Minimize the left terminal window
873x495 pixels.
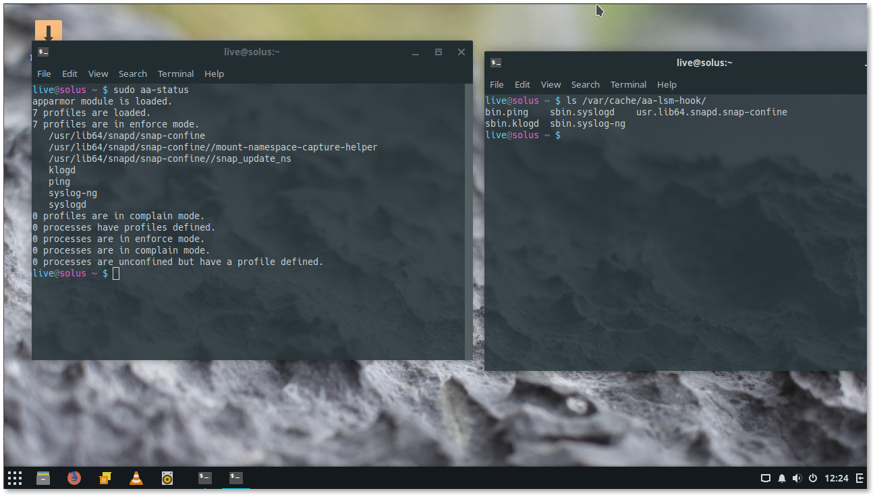(x=416, y=52)
